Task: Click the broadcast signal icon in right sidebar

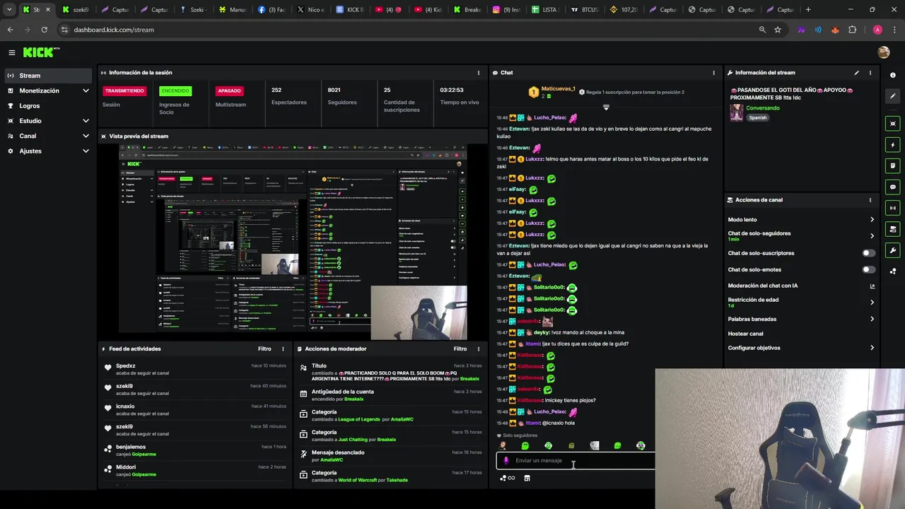Action: coord(893,208)
